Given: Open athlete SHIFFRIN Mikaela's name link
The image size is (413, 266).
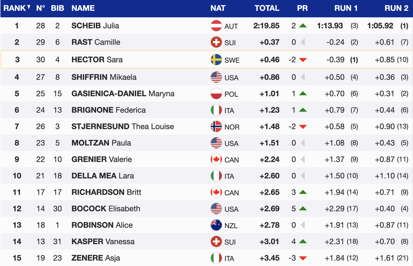Looking at the screenshot, I should pyautogui.click(x=104, y=77).
